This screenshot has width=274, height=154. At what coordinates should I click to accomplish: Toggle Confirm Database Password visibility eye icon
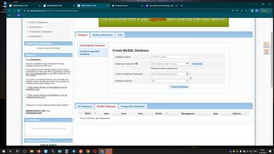click(187, 74)
